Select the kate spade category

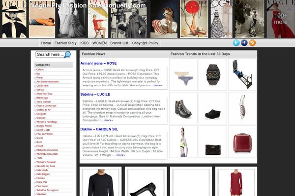[x=42, y=170]
